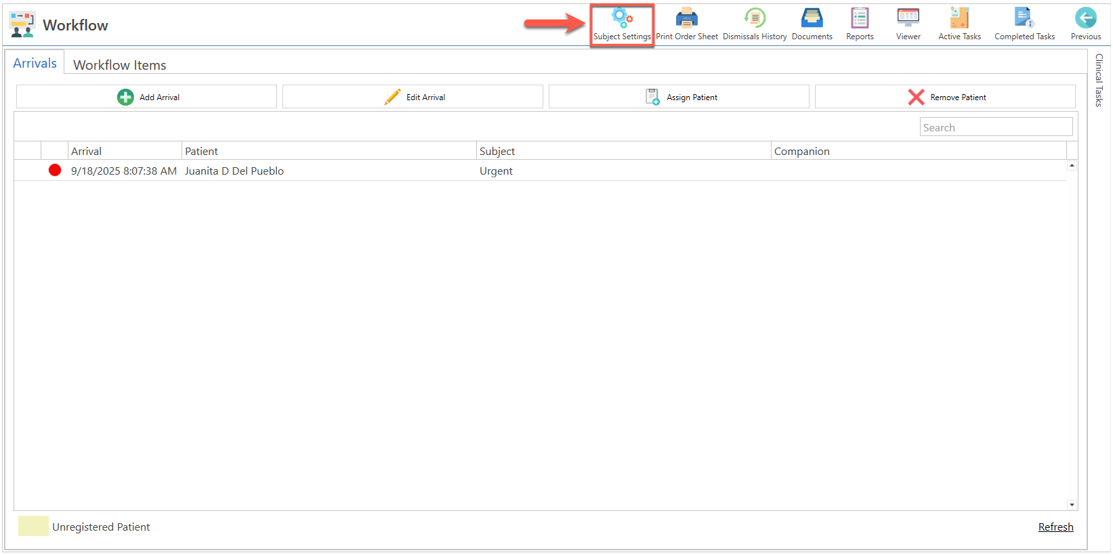Open the Reports toolbar icon
Image resolution: width=1113 pixels, height=555 pixels.
tap(860, 18)
